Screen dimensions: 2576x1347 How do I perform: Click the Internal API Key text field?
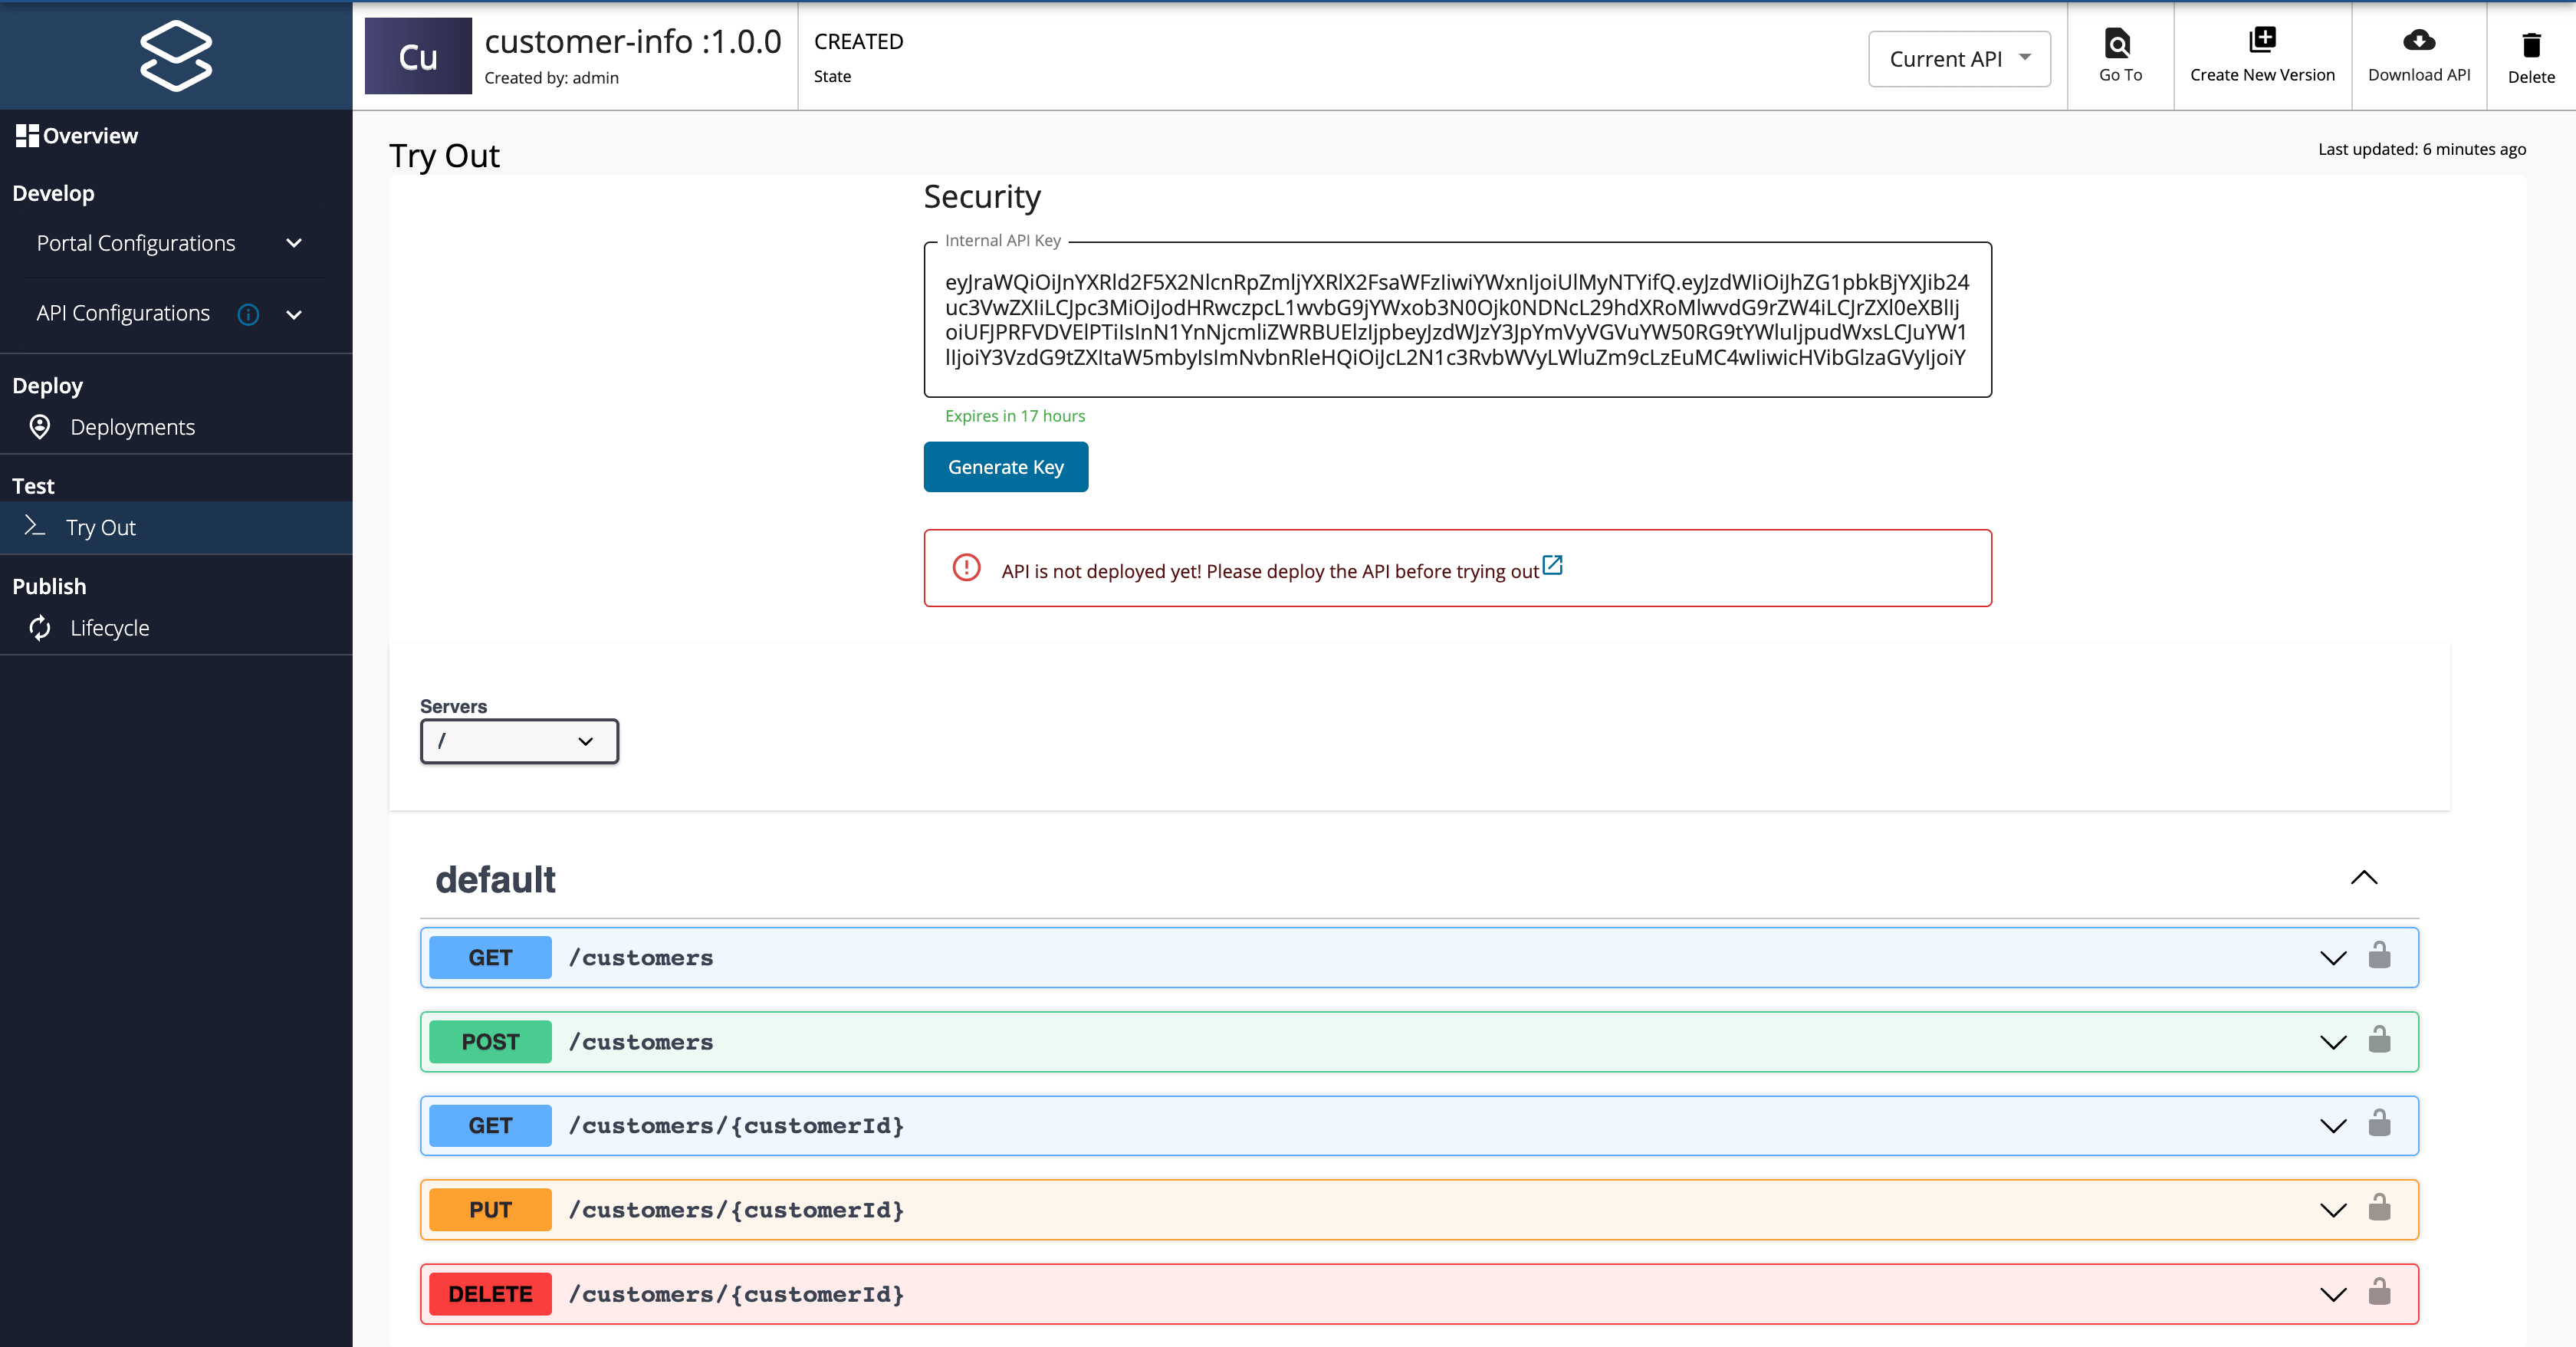coord(1457,320)
